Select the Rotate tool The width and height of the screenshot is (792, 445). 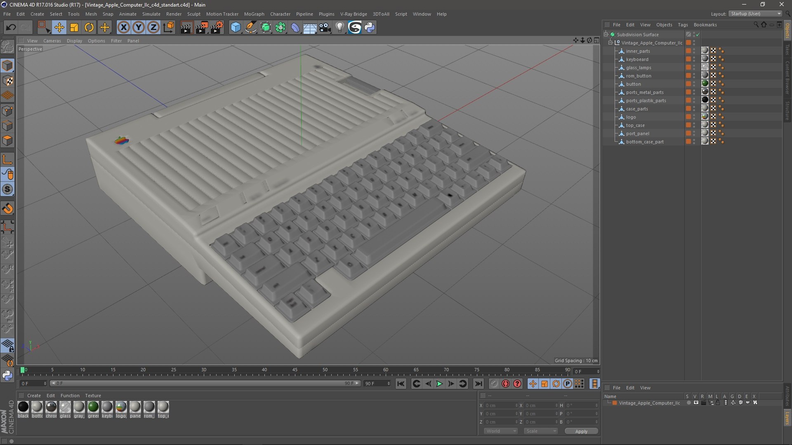[x=89, y=28]
